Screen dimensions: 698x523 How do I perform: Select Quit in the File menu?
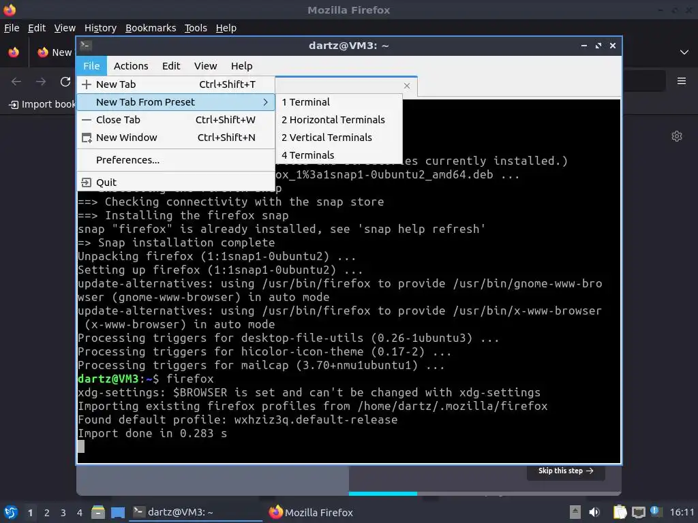tap(176, 183)
